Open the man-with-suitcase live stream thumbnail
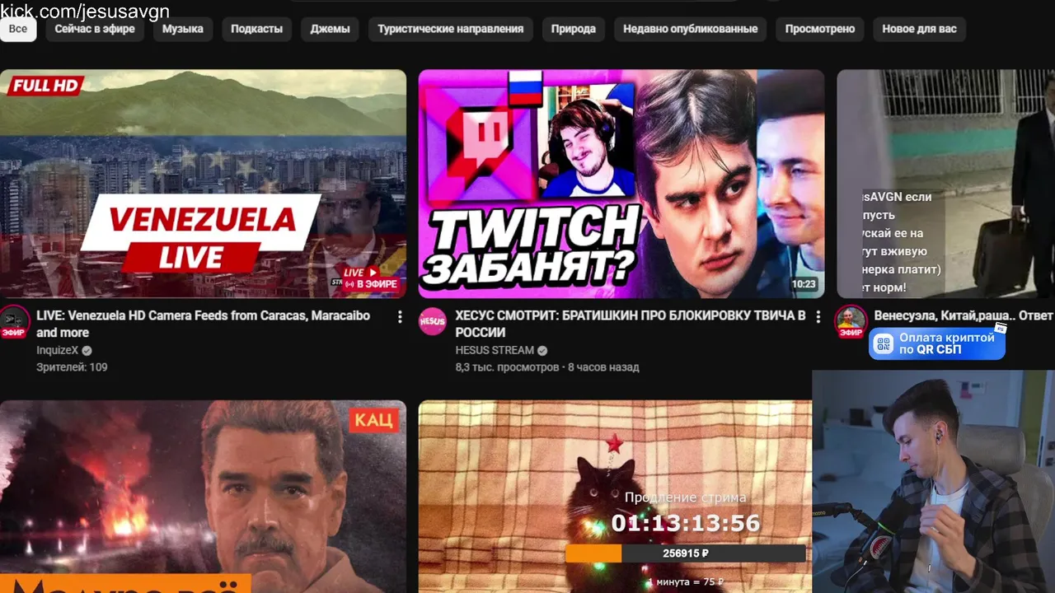The width and height of the screenshot is (1055, 593). tap(946, 184)
